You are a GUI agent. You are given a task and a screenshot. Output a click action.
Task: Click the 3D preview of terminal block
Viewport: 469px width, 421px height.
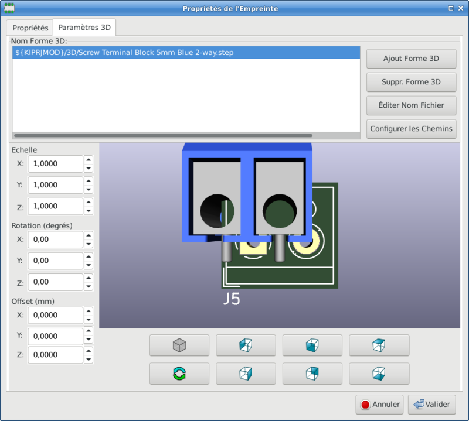(280, 235)
